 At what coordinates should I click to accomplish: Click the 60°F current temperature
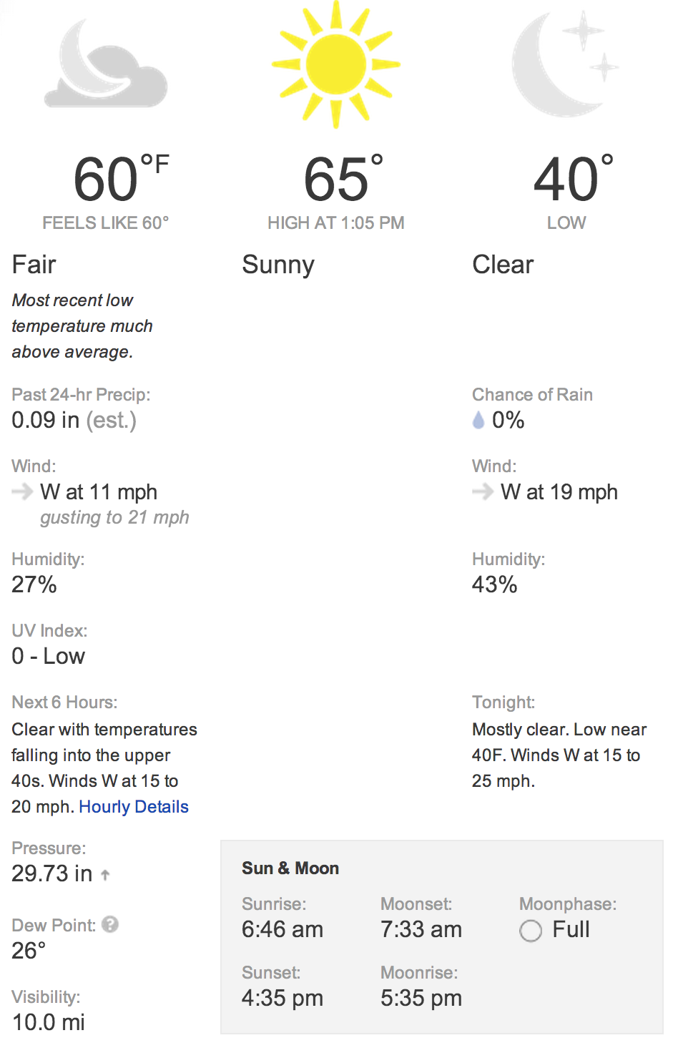click(x=122, y=178)
